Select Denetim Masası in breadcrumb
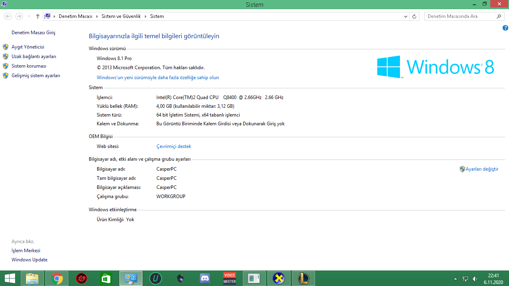This screenshot has width=509, height=286. [75, 16]
